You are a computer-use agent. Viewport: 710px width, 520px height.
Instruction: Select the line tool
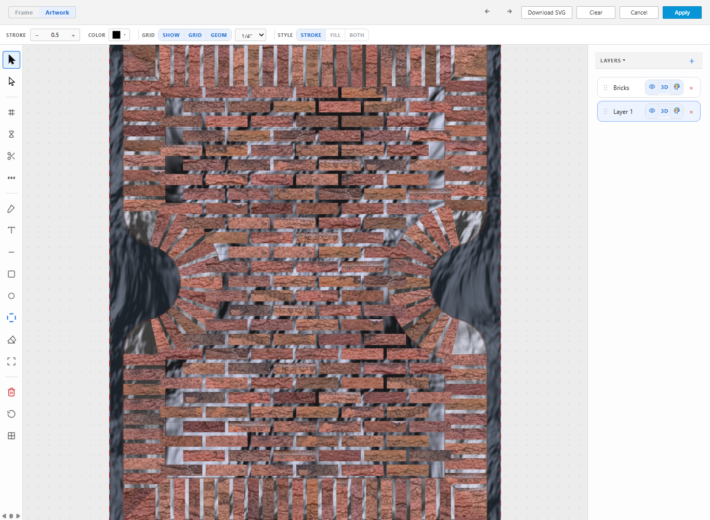[x=11, y=252]
